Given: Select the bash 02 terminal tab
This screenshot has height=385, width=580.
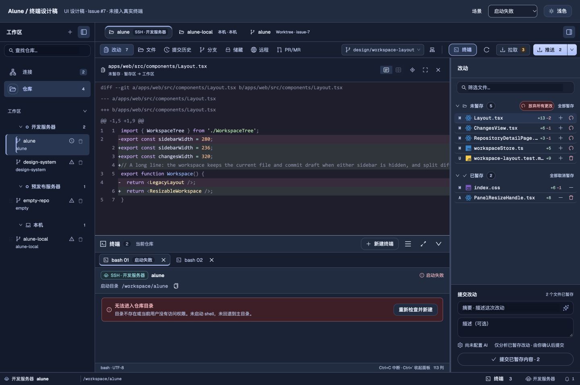Looking at the screenshot, I should 190,260.
